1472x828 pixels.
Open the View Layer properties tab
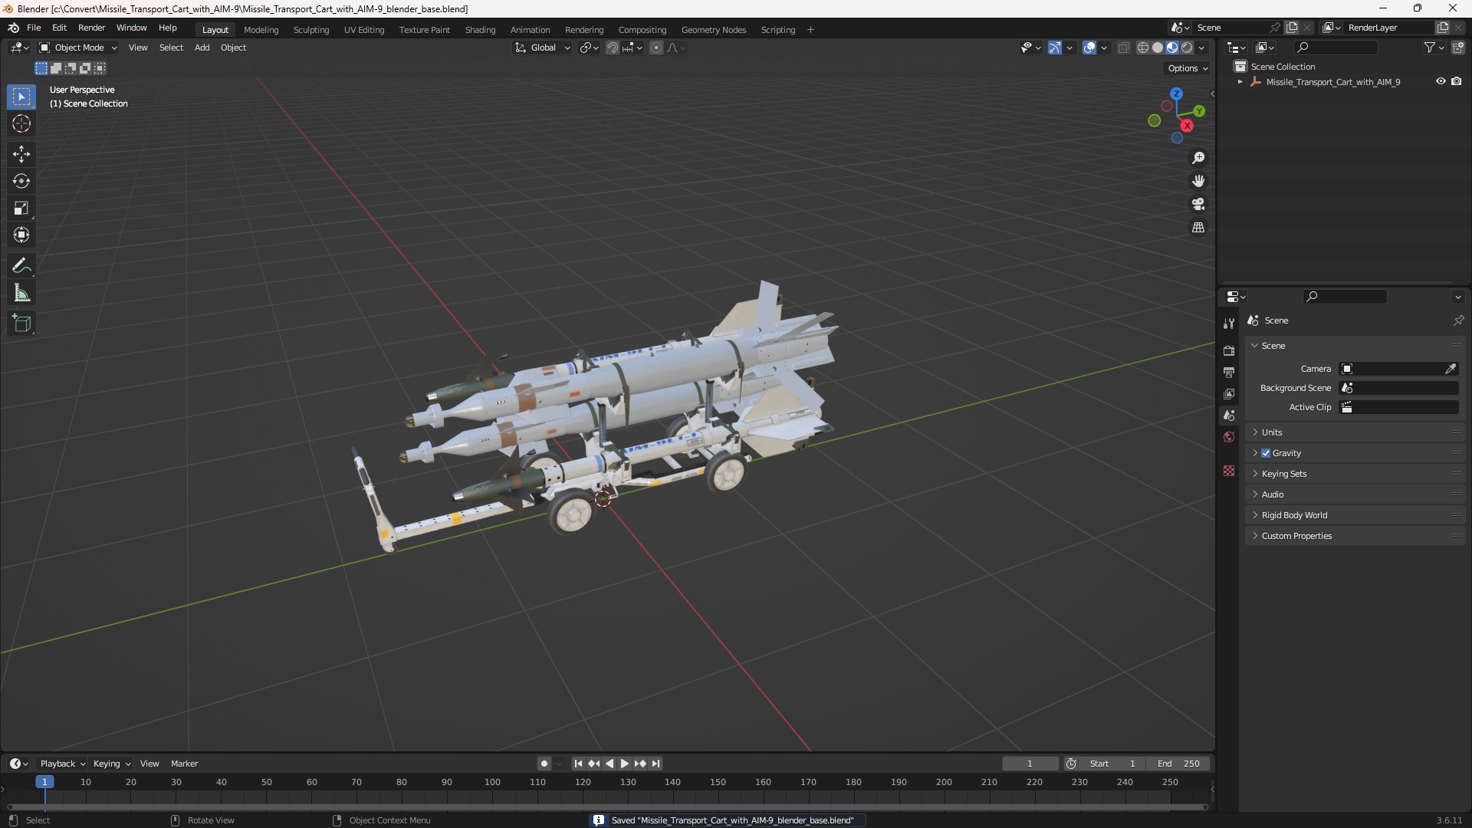(1229, 393)
